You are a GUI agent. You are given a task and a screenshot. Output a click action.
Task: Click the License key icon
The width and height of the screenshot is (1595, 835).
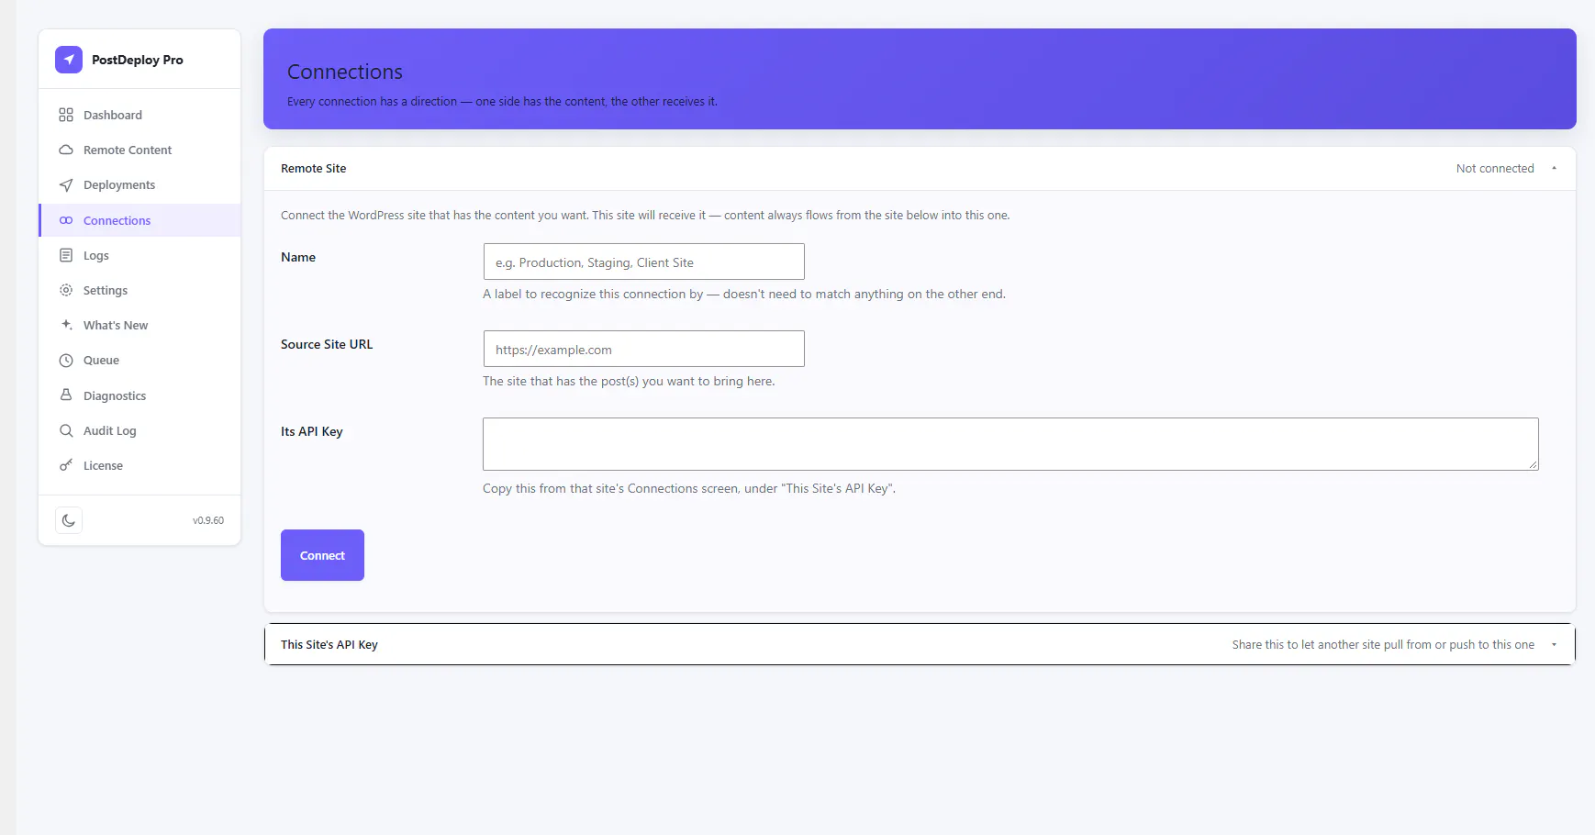[x=66, y=465]
